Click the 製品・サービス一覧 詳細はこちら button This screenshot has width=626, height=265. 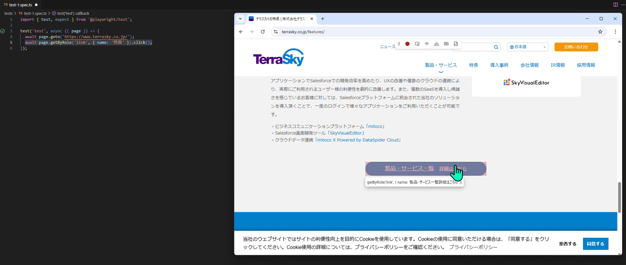click(x=426, y=169)
